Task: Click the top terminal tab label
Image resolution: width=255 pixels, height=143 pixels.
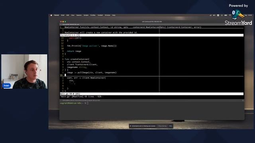Action: (71, 25)
